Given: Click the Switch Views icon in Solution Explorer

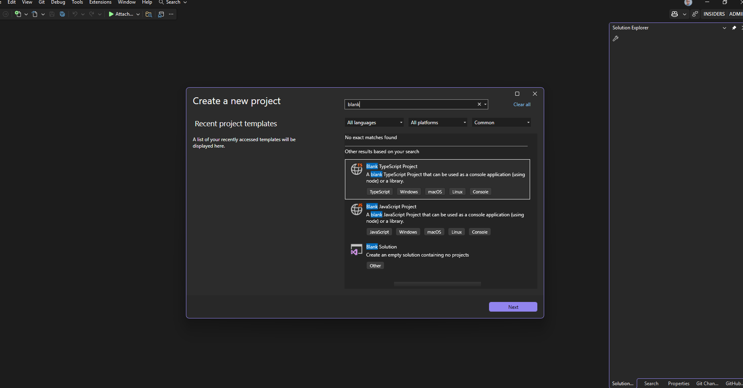Looking at the screenshot, I should [616, 39].
